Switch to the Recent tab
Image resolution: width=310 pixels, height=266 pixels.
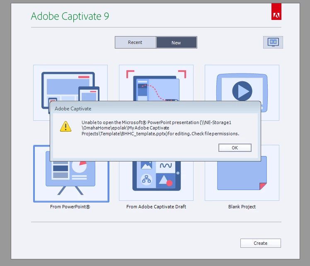[135, 42]
